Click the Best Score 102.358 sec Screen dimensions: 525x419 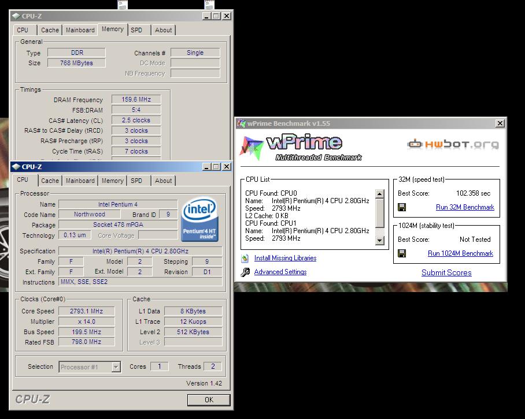(x=473, y=193)
